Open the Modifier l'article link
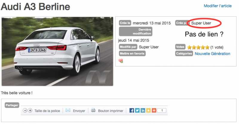The image size is (239, 124). [218, 6]
